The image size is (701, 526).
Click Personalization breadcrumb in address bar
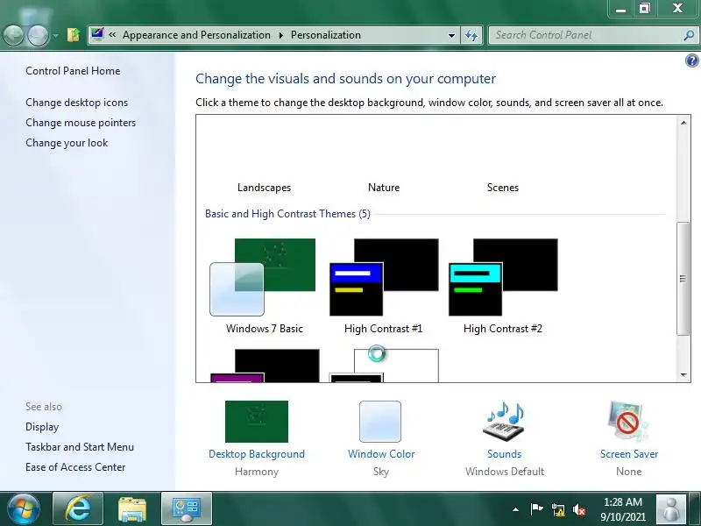click(x=325, y=35)
